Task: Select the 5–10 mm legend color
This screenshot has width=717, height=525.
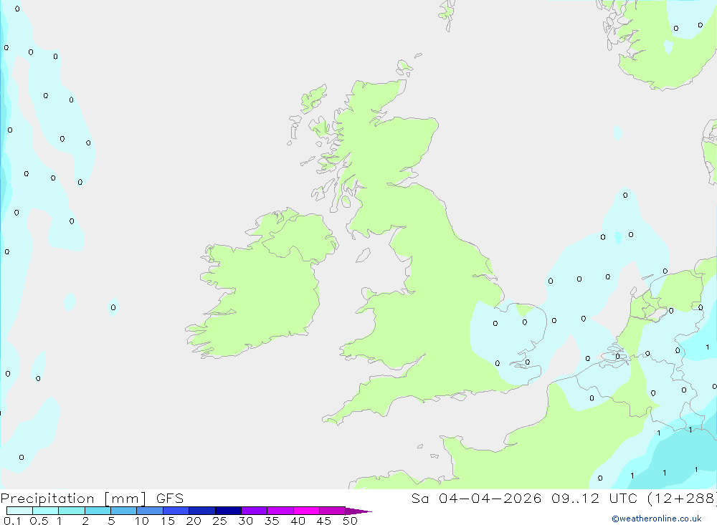Action: pos(124,511)
